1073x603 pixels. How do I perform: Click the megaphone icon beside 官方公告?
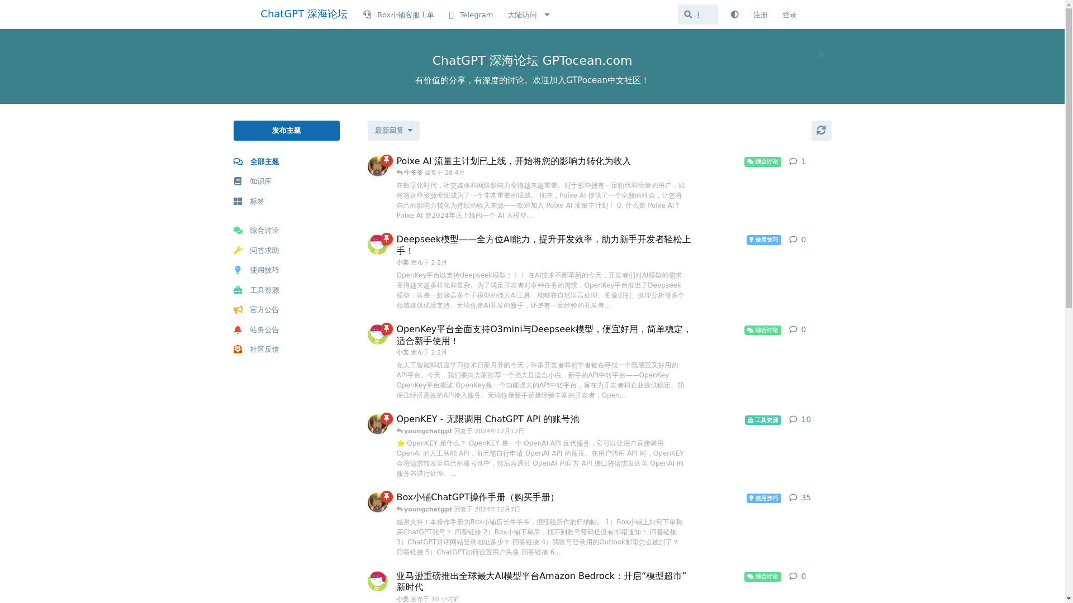(x=238, y=310)
